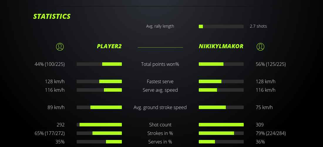Click NIKIKYLMAKOR's Total points won bar

coord(221,64)
